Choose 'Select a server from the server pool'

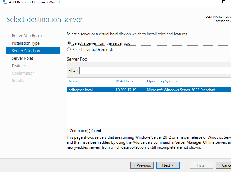coord(69,43)
